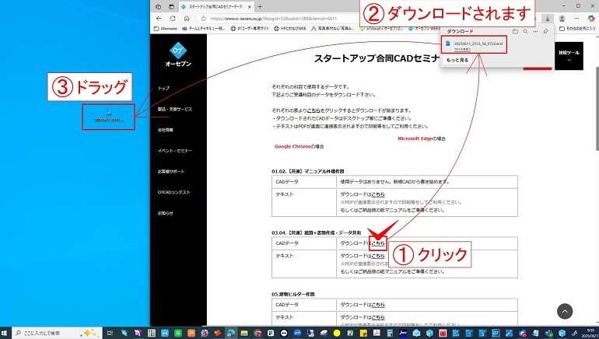Open the downloads folder icon in popup
599x339 pixels.
coord(515,30)
